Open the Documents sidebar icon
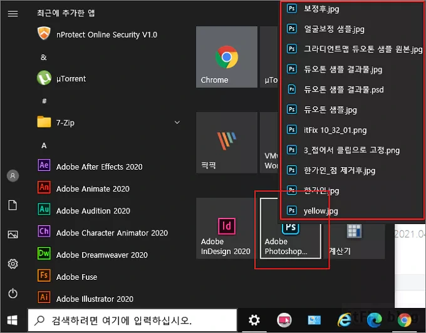426x333 pixels. (x=13, y=205)
